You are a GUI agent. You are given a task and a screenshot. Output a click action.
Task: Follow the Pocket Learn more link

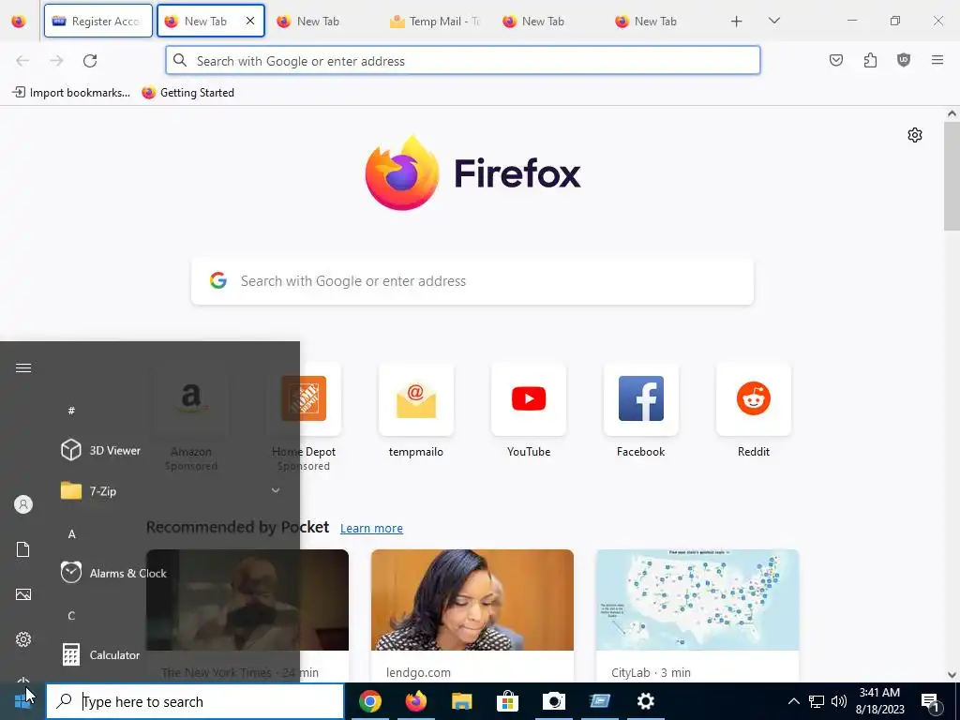point(371,529)
